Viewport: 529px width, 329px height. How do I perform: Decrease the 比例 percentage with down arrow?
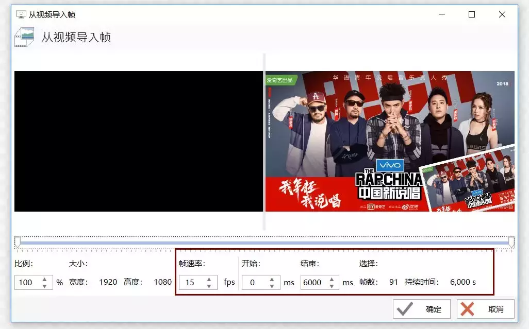[44, 286]
